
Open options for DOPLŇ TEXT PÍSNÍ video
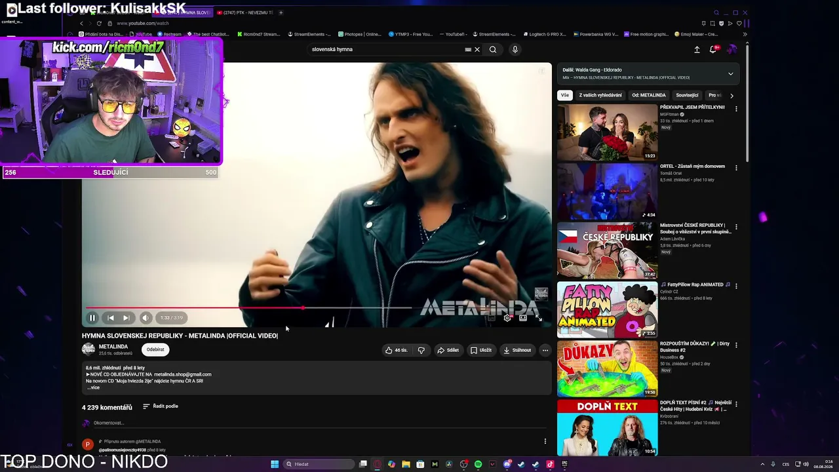point(736,404)
